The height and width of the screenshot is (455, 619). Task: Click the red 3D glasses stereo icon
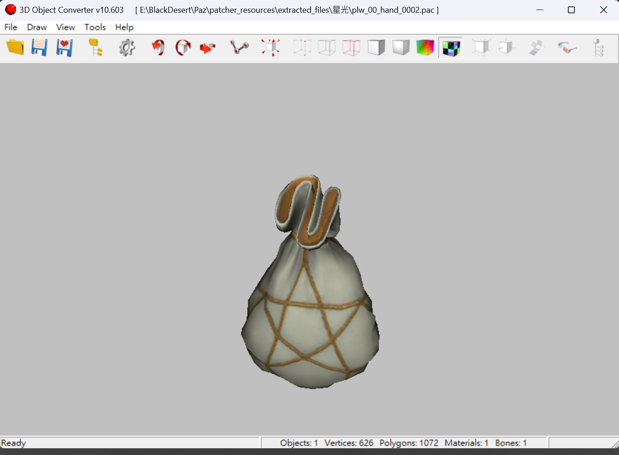pyautogui.click(x=567, y=47)
